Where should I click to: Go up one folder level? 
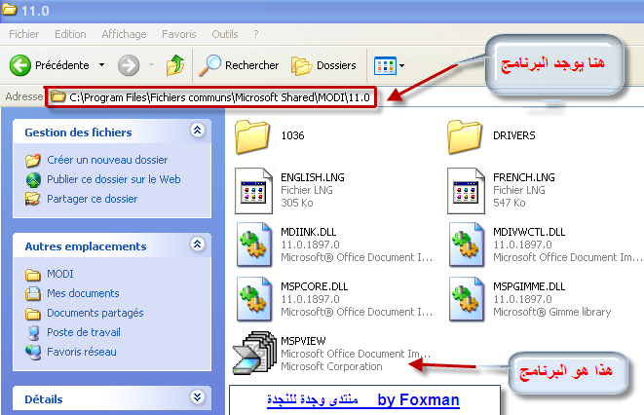(x=175, y=65)
